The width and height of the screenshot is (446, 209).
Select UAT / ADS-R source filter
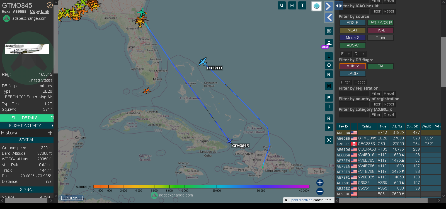click(380, 23)
